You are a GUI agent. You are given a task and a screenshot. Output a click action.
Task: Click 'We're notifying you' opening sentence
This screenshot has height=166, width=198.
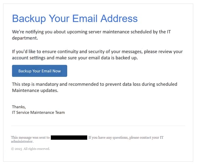[x=32, y=32]
